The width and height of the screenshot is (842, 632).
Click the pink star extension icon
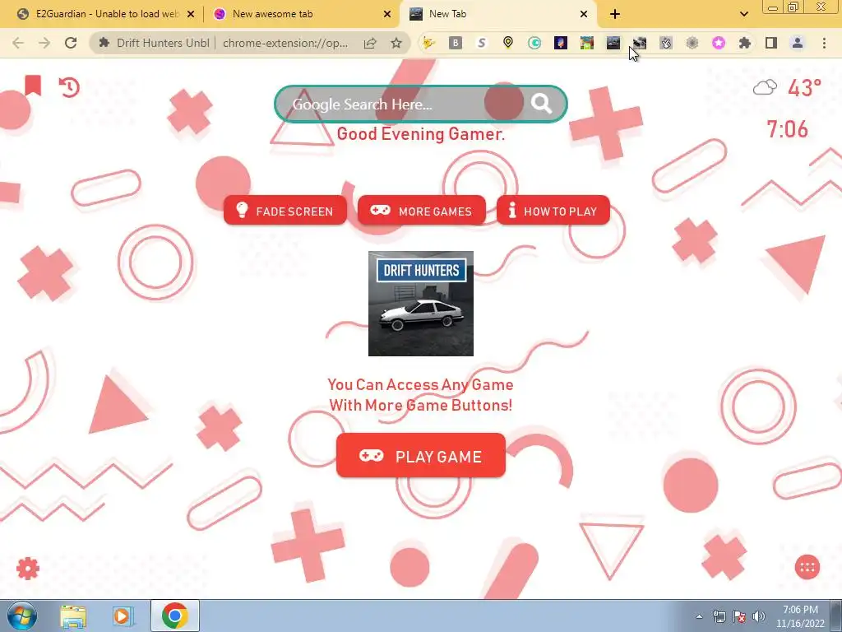[x=719, y=43]
